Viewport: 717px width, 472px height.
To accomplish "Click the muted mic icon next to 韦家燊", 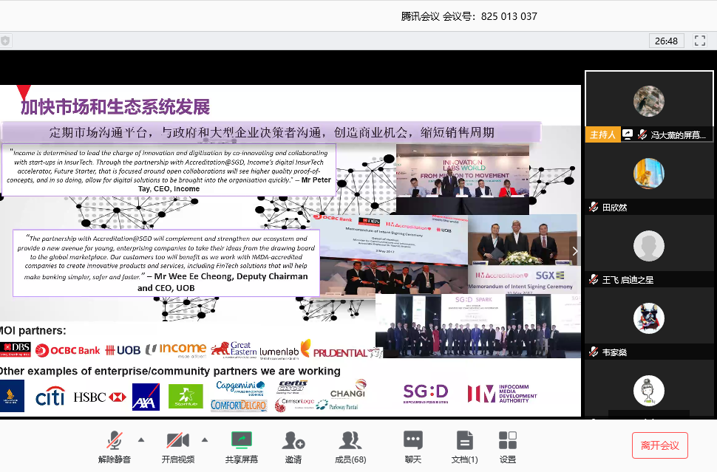I will 594,352.
